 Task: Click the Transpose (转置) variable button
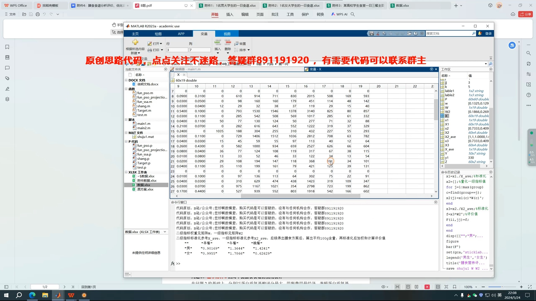click(240, 44)
